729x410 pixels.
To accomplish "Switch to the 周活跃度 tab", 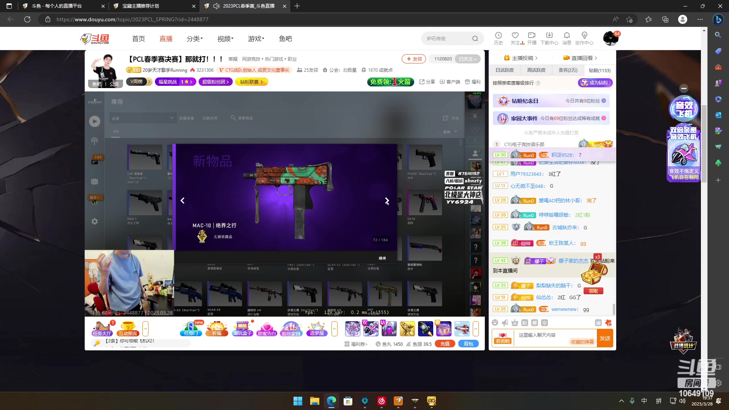I will pyautogui.click(x=536, y=70).
